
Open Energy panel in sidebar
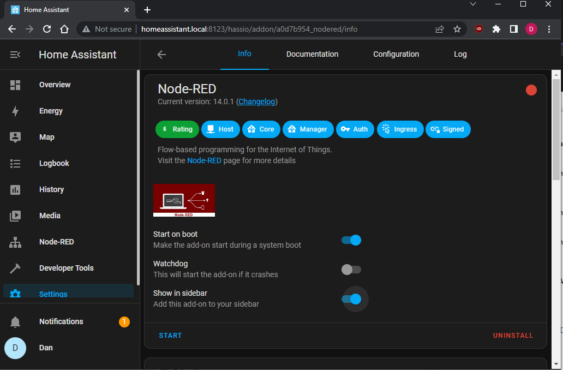pos(68,111)
